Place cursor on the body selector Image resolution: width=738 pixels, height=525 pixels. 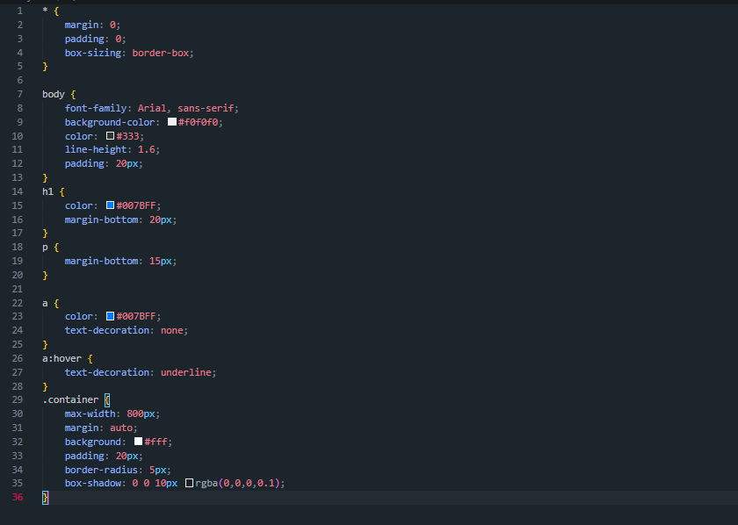[x=47, y=94]
